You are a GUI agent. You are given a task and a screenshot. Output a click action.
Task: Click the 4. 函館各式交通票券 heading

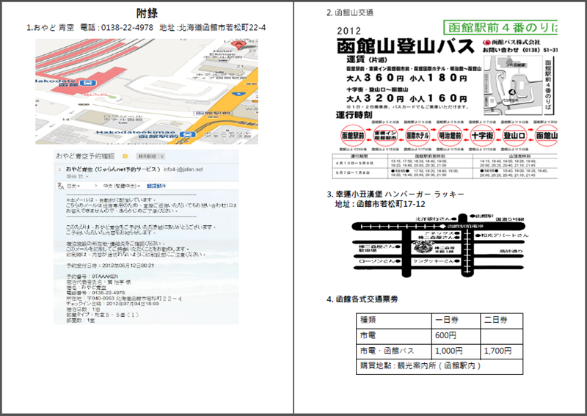coord(362,299)
